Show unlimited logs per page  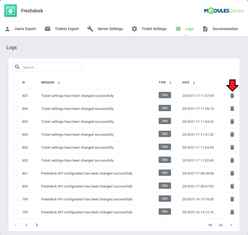tap(231, 225)
